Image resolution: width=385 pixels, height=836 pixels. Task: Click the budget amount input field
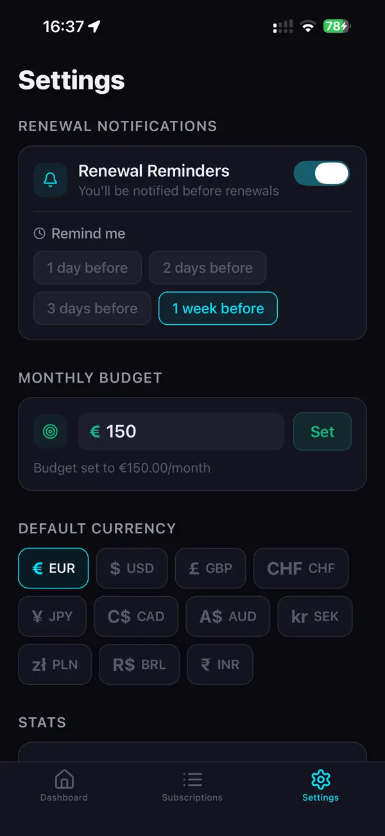coord(181,432)
